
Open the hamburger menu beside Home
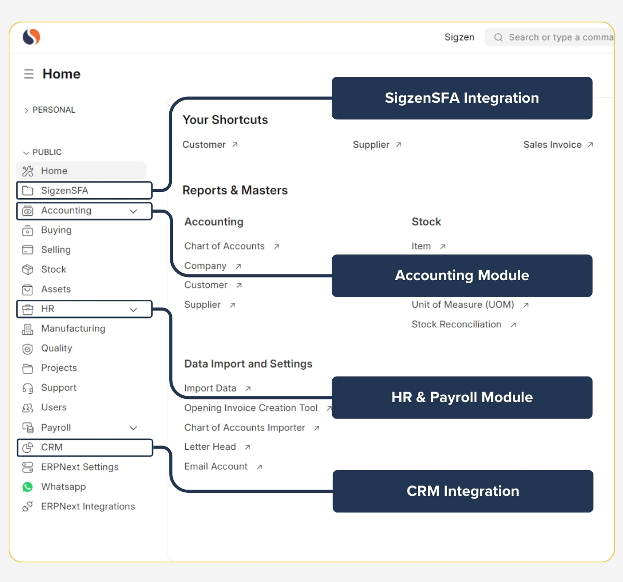pos(29,74)
